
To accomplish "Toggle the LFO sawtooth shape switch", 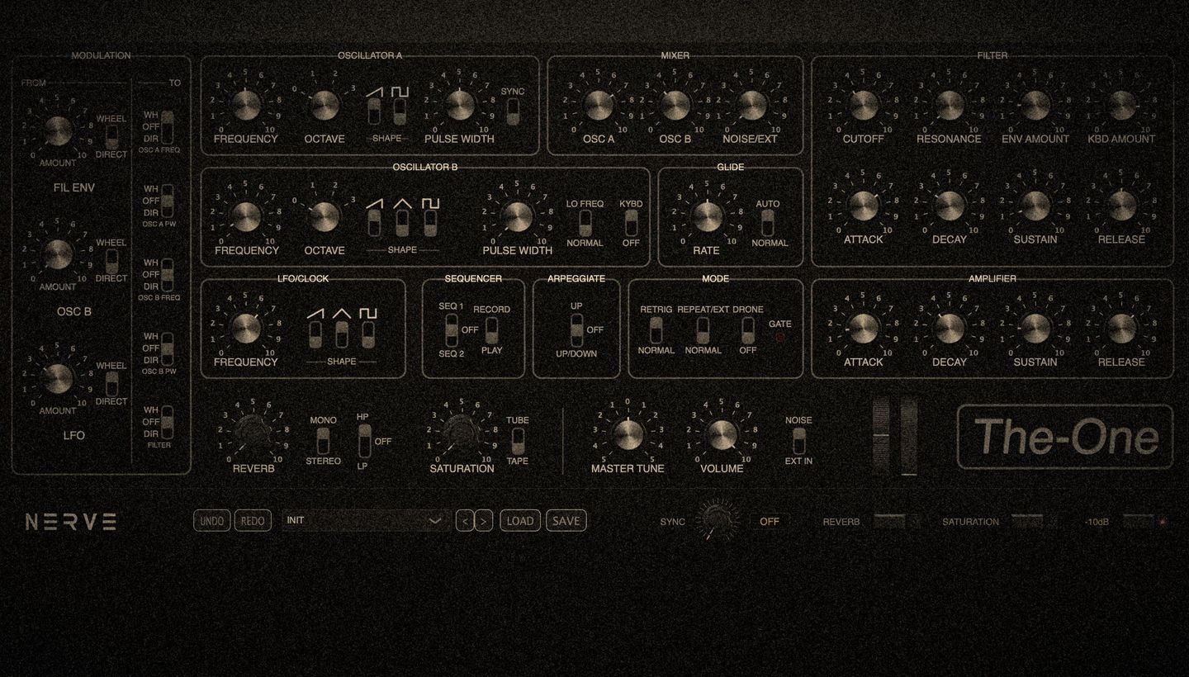I will (x=315, y=334).
